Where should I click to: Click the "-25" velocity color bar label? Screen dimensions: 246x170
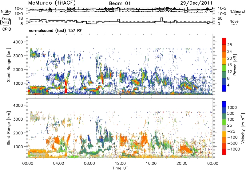click(x=232, y=131)
